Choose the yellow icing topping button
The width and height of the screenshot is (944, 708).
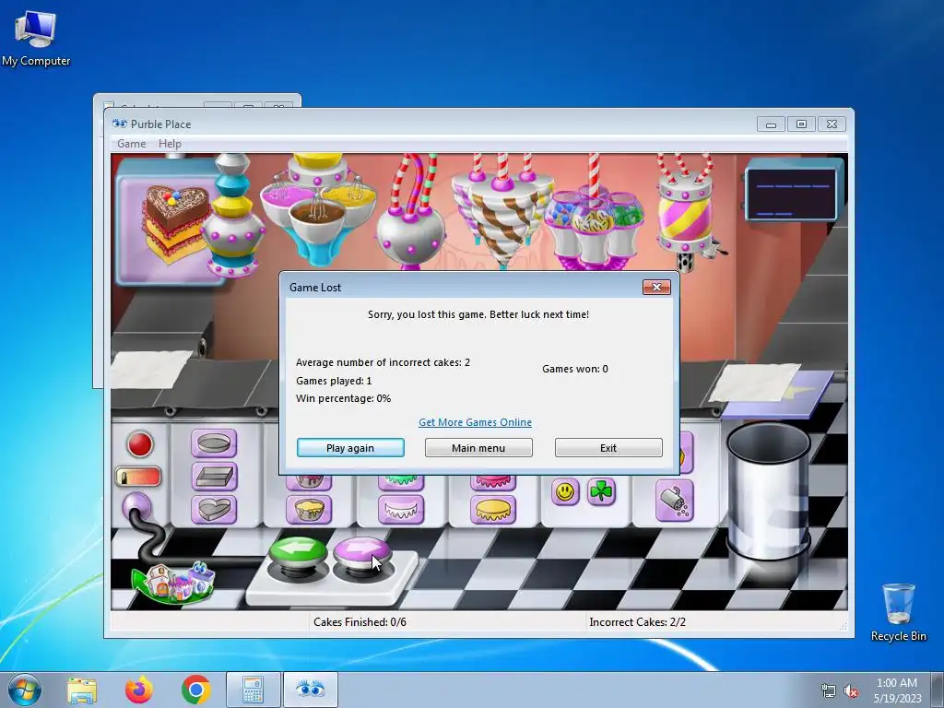pos(493,509)
